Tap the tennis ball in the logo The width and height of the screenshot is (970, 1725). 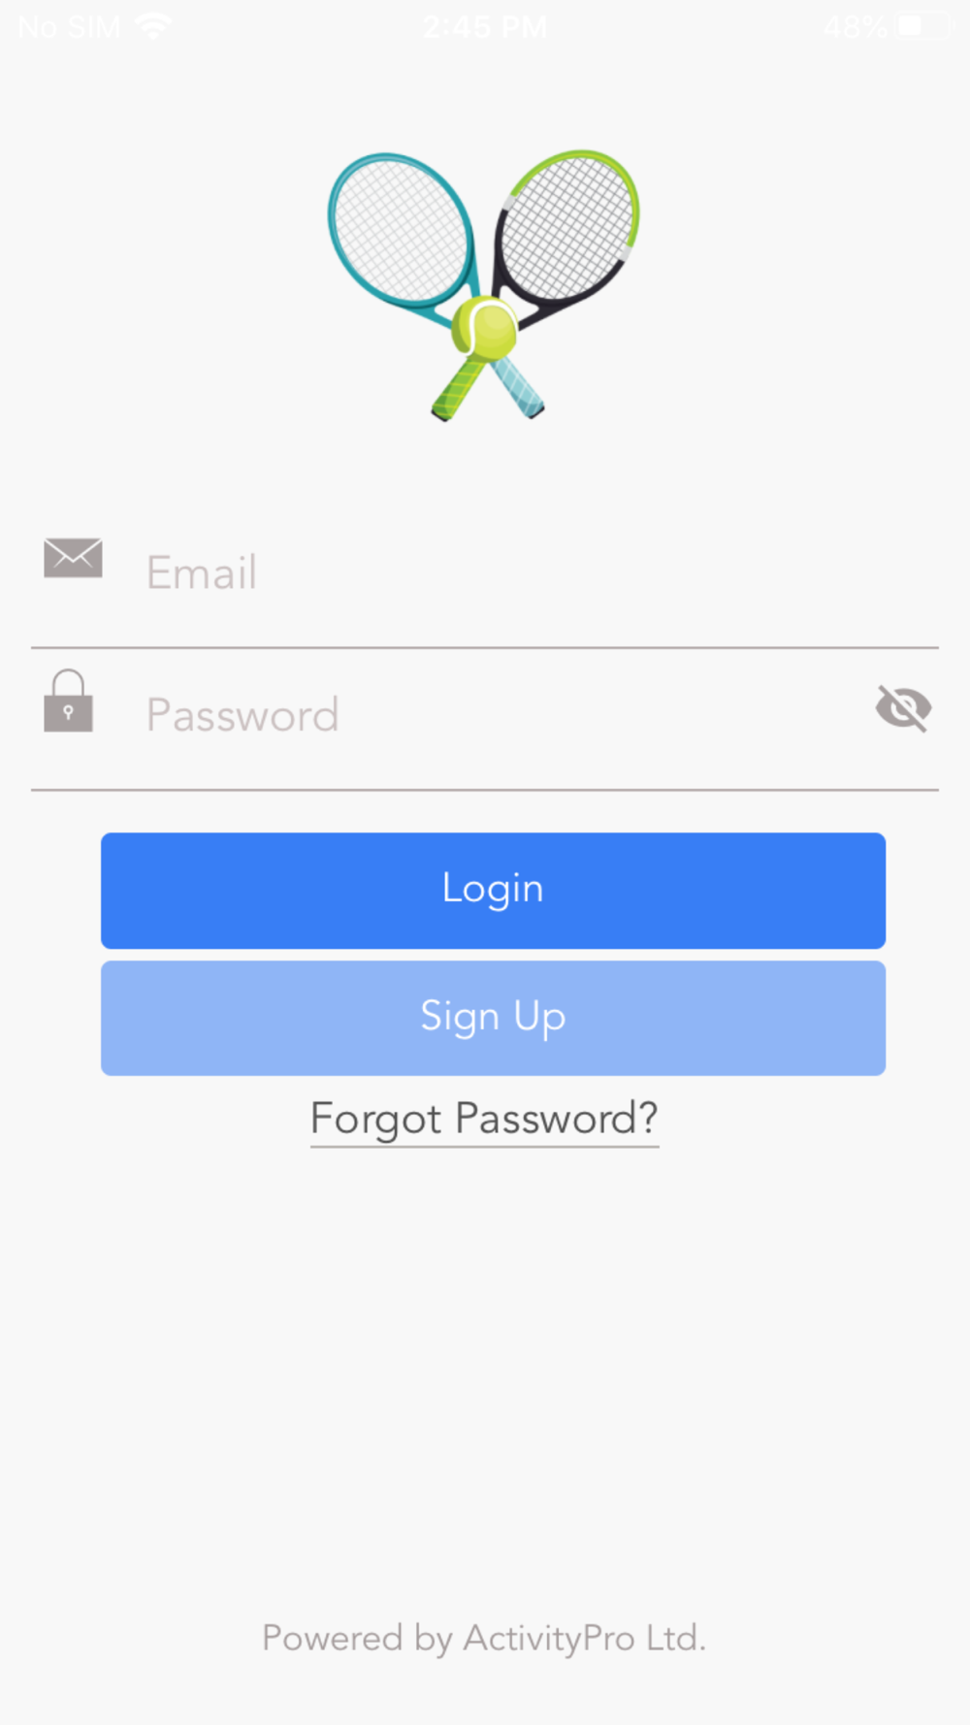484,328
